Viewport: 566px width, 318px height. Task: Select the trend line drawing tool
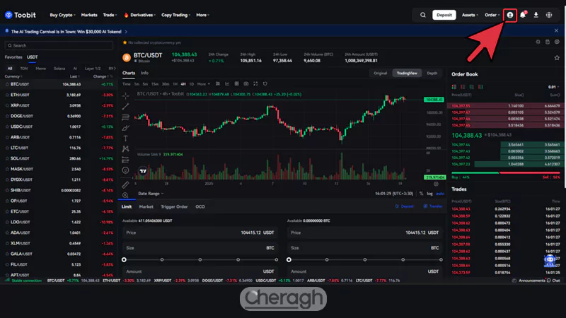pyautogui.click(x=125, y=106)
